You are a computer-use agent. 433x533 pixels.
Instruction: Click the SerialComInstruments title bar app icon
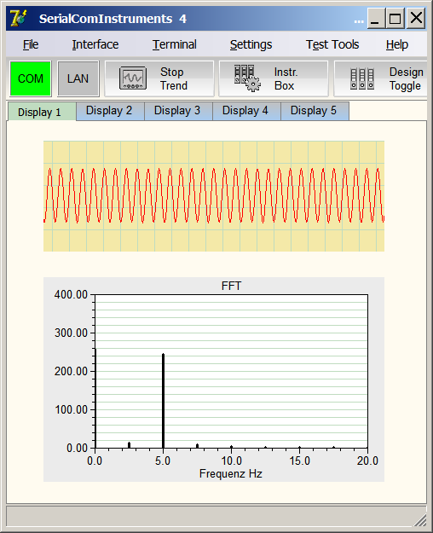pyautogui.click(x=19, y=18)
